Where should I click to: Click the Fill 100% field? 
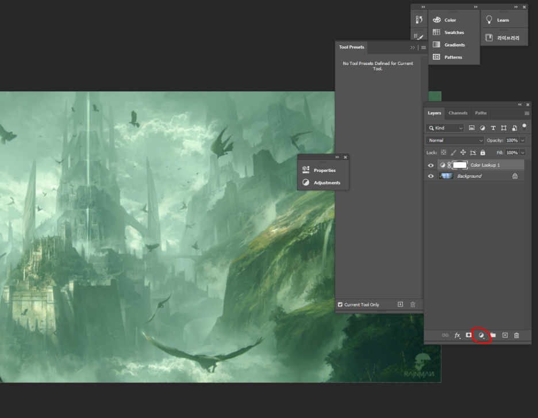[x=512, y=153]
